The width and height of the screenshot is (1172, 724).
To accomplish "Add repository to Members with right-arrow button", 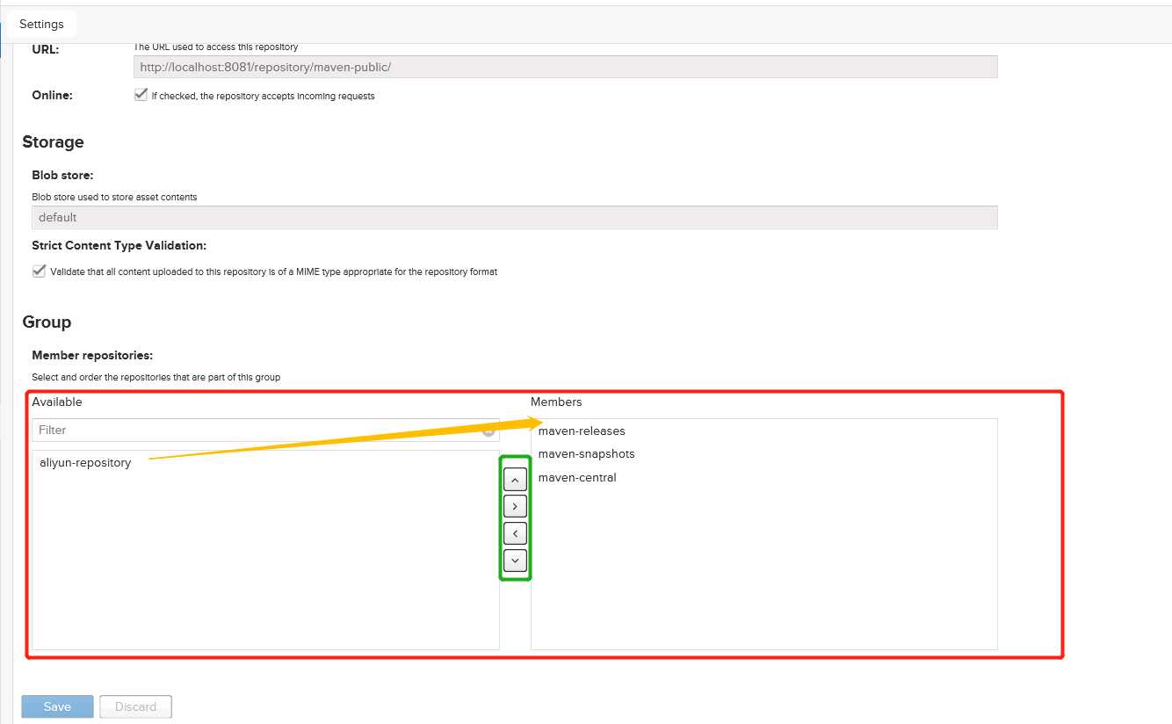I will point(515,506).
